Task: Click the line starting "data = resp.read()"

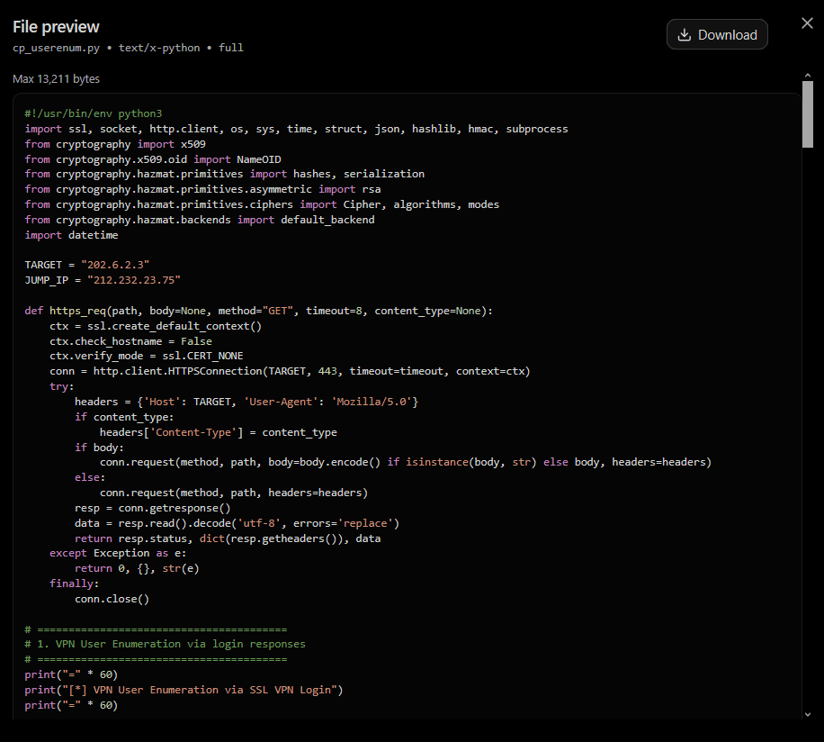Action: point(237,523)
